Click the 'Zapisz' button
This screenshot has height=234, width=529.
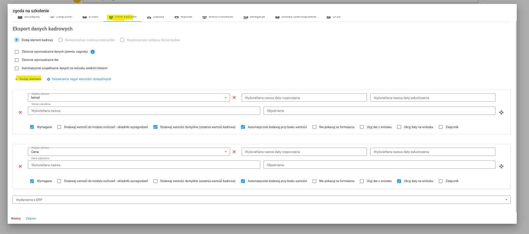coord(31,218)
